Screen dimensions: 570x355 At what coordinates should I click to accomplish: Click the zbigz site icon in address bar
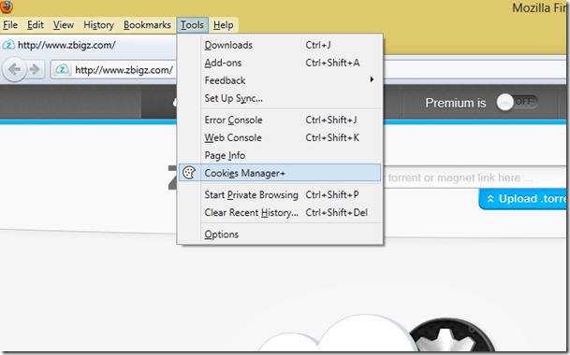point(62,69)
